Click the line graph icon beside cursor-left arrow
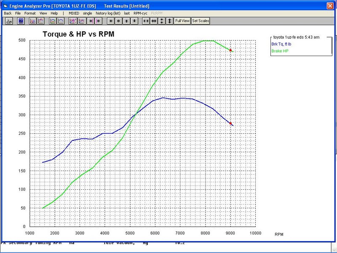The image size is (337, 253). pos(82,21)
